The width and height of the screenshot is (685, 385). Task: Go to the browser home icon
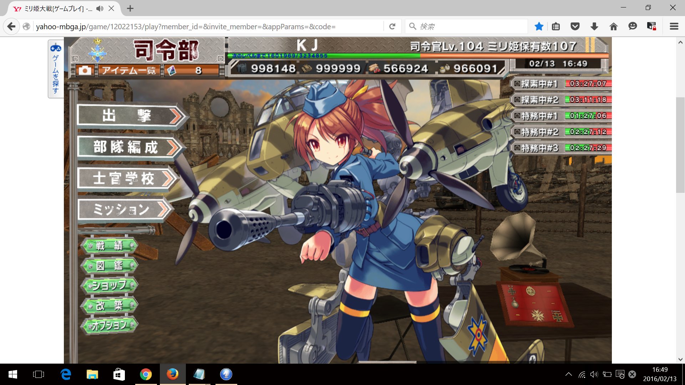614,26
